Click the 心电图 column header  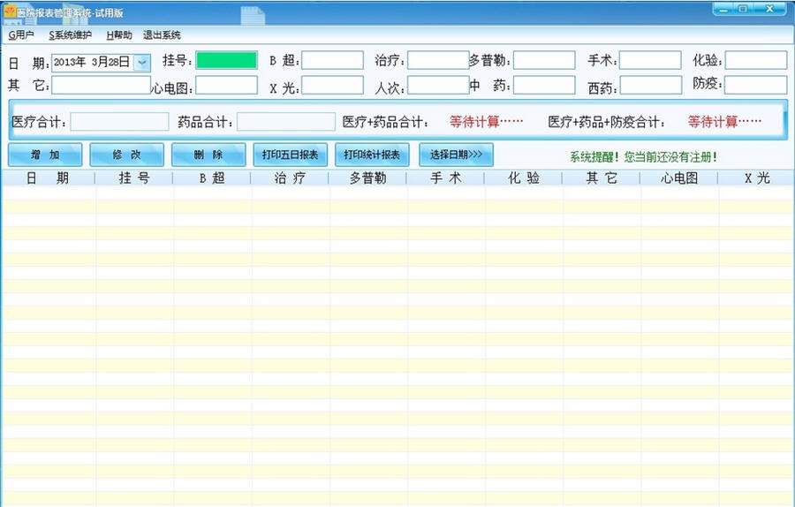(679, 178)
